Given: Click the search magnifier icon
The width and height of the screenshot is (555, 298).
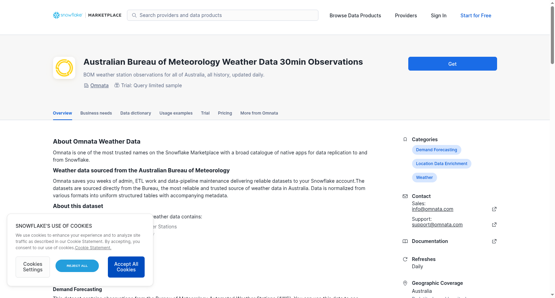Looking at the screenshot, I should click(x=134, y=15).
